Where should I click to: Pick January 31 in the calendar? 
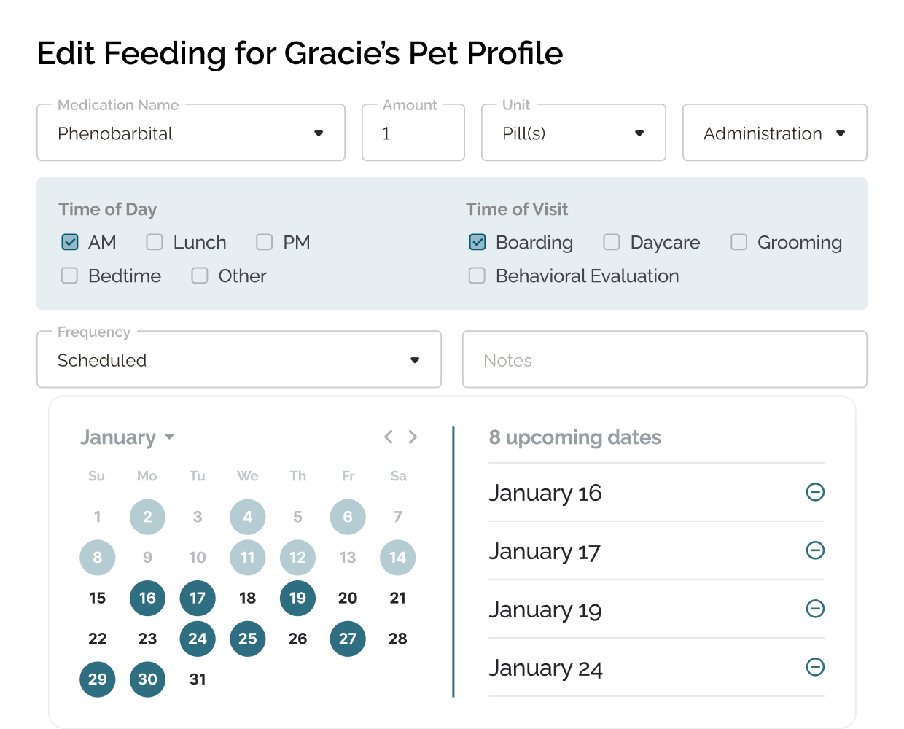tap(198, 679)
